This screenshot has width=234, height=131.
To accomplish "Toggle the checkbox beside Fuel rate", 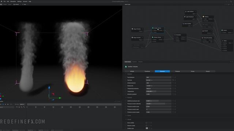I will 173,80.
